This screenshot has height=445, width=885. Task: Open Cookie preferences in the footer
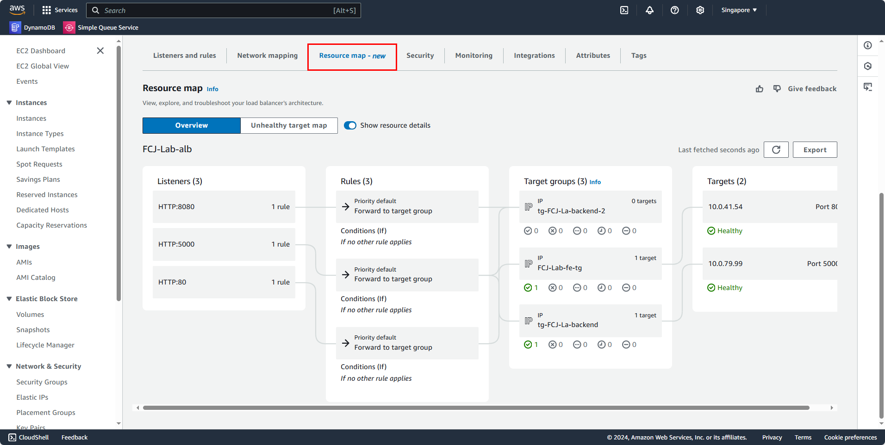click(x=850, y=437)
